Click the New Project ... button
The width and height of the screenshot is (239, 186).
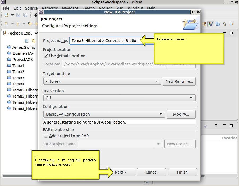coord(180,144)
